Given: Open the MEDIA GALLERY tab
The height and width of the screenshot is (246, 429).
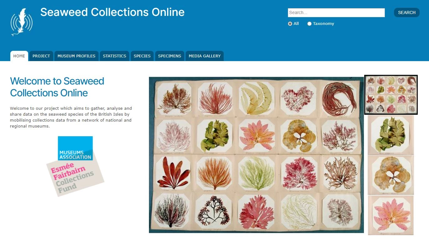Looking at the screenshot, I should pyautogui.click(x=205, y=56).
